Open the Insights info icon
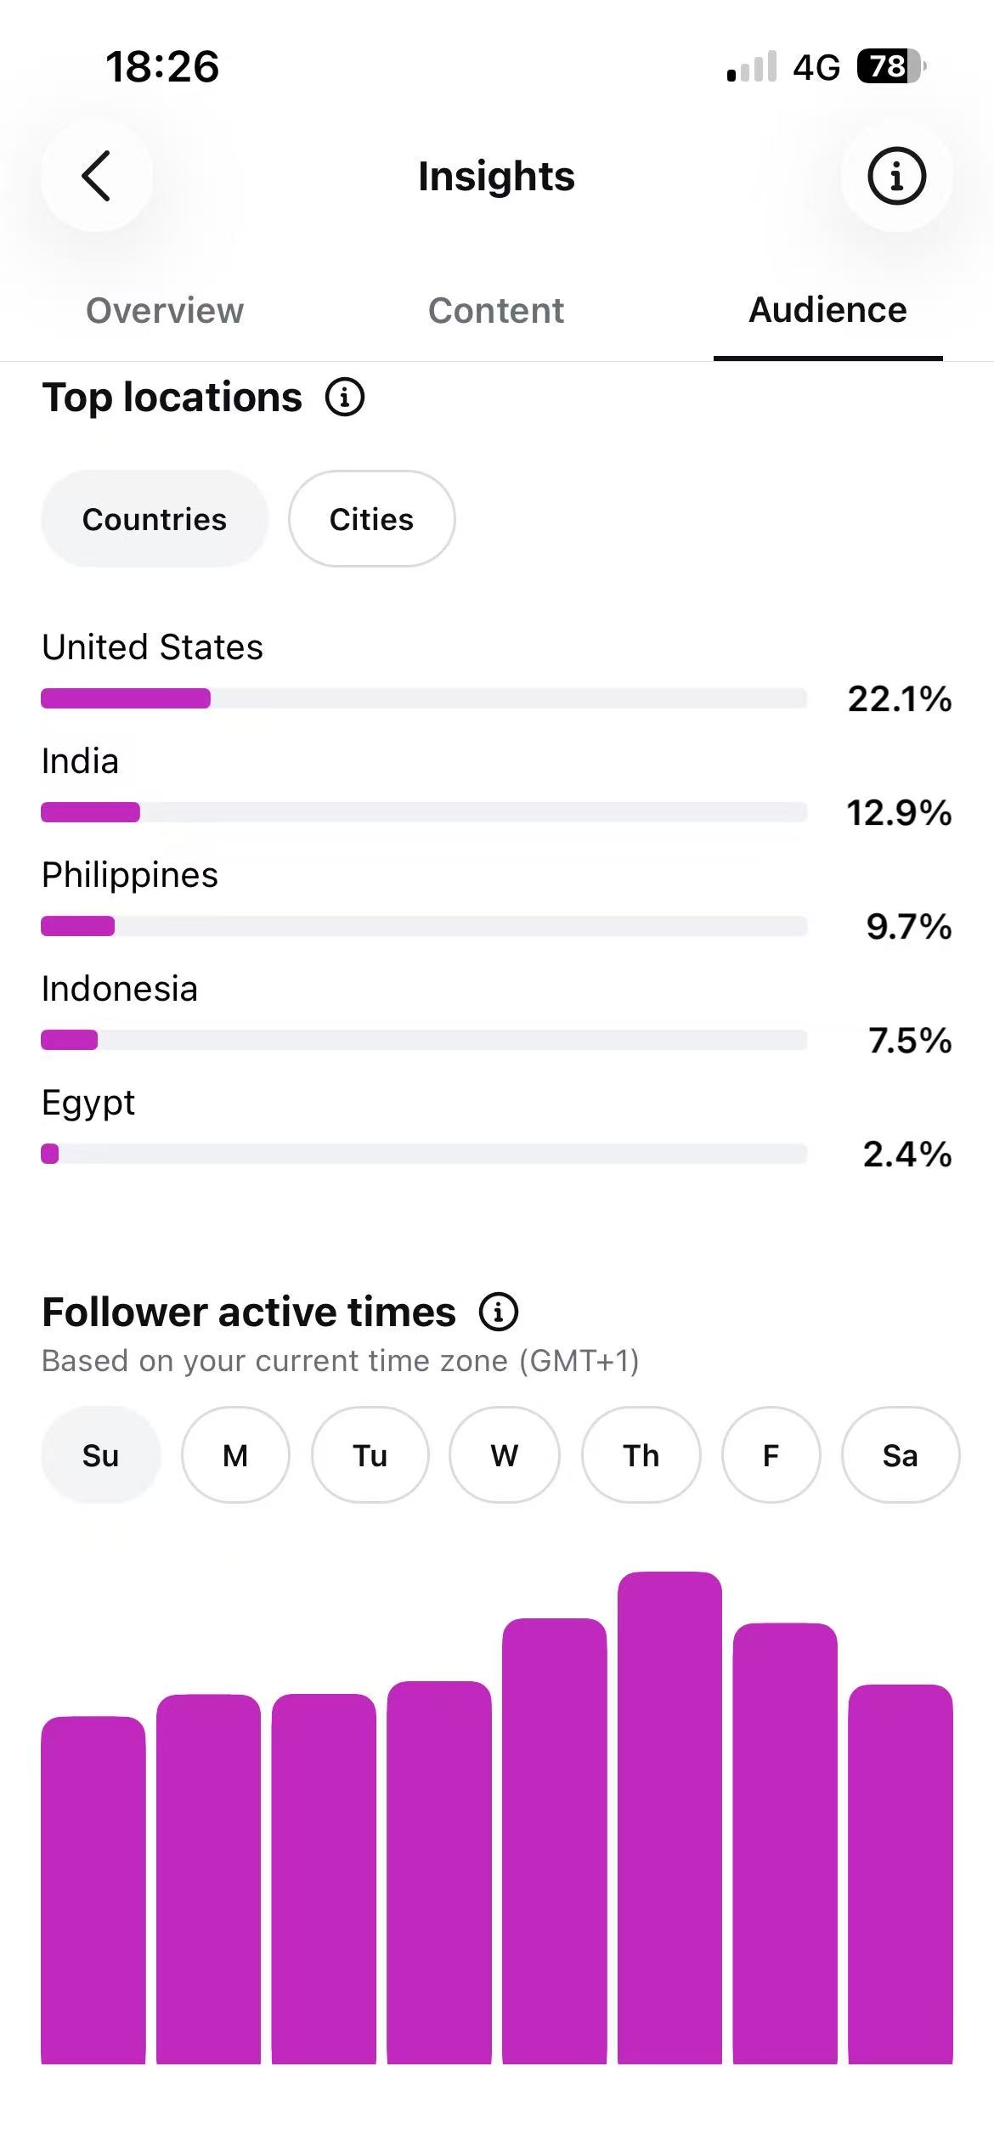994x2151 pixels. pyautogui.click(x=896, y=176)
